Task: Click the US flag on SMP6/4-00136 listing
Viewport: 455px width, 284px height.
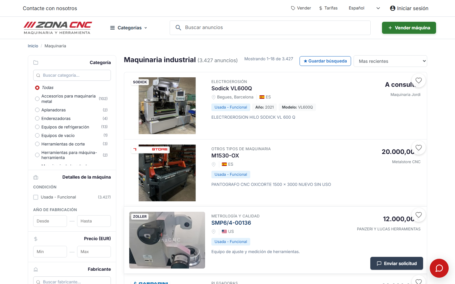Action: [x=224, y=232]
